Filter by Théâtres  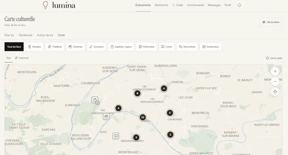pyautogui.click(x=55, y=47)
